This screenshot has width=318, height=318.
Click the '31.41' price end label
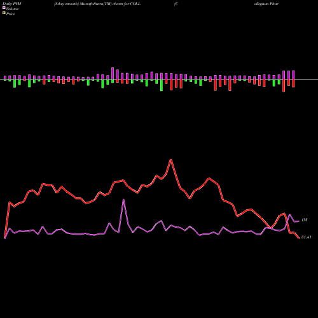coord(307,237)
